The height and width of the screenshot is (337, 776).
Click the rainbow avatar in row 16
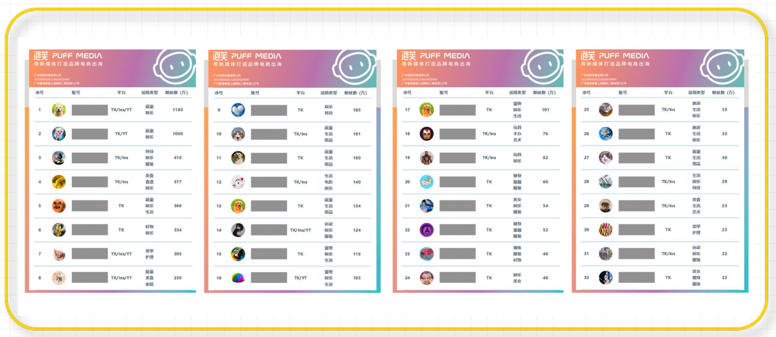coord(238,278)
